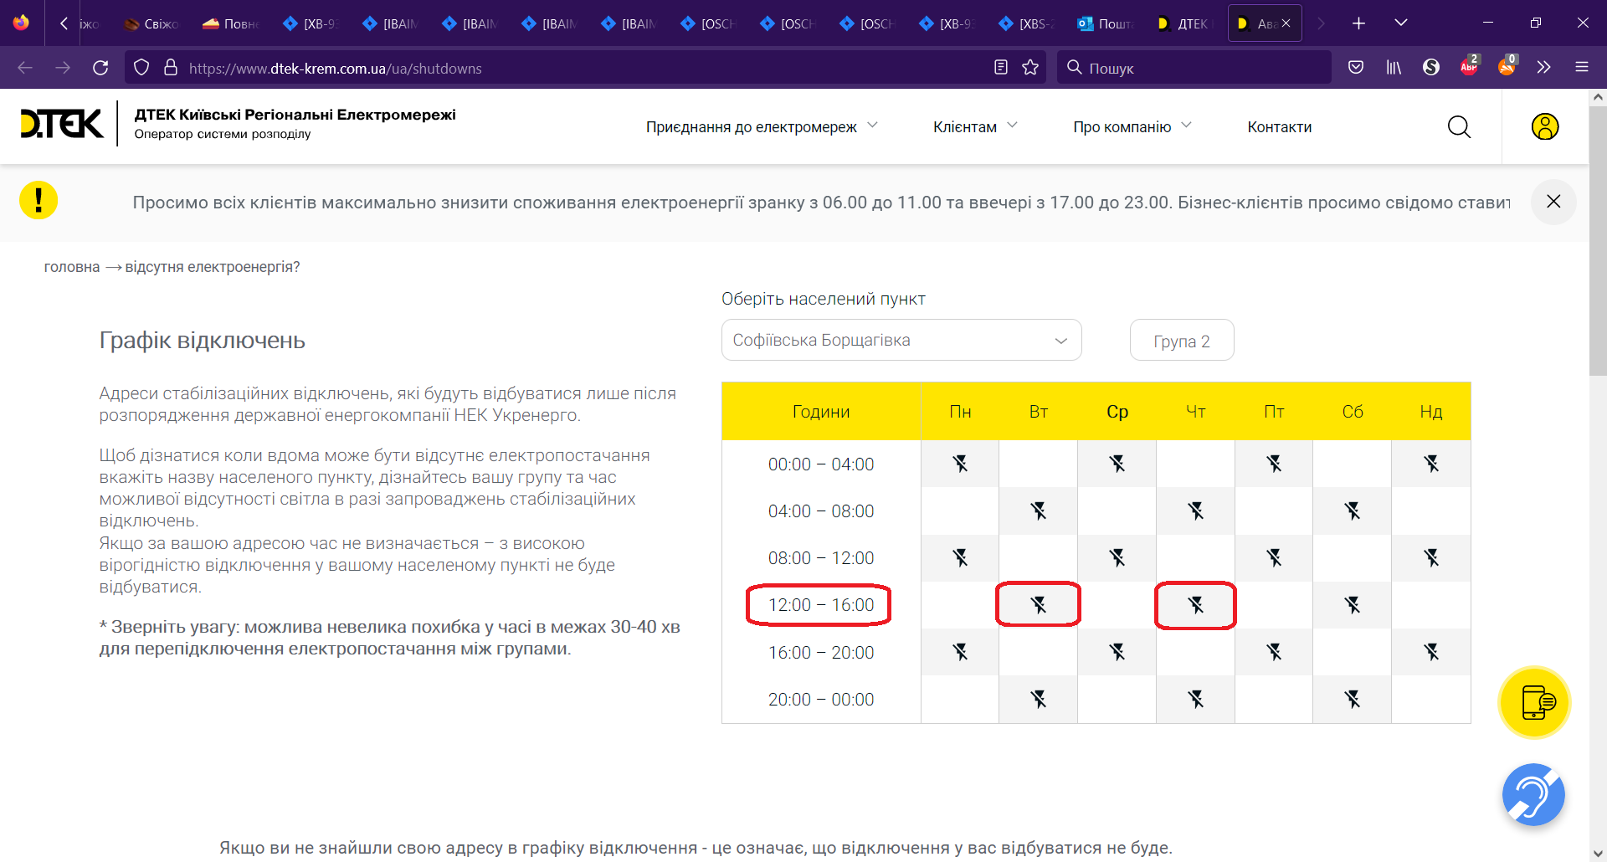Focus the Пошук search field
This screenshot has height=862, width=1607.
pos(1194,68)
